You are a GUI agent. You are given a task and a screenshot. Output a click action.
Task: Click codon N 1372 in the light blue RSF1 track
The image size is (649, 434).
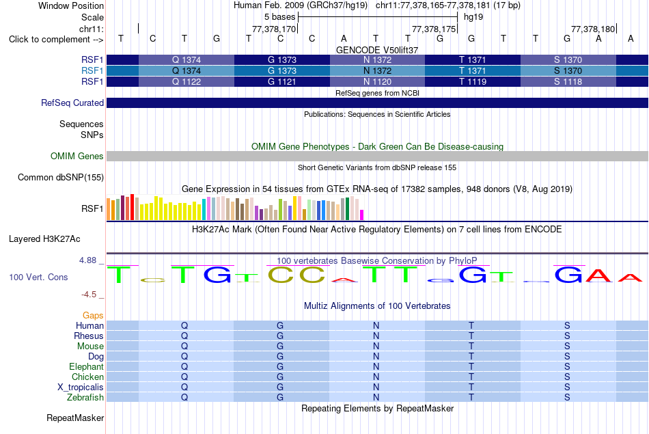pos(378,71)
